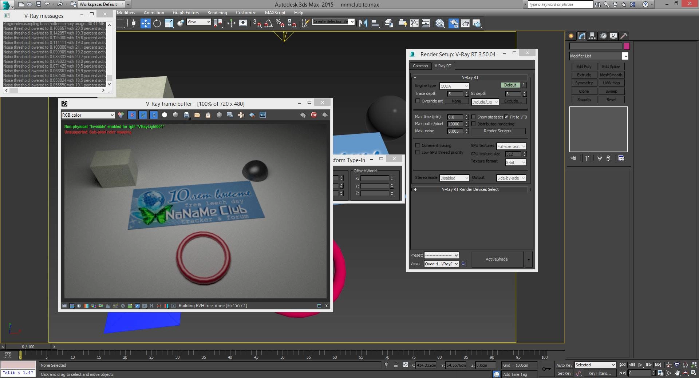Click the MeshSmooth modifier button
Screen dimensions: 699x378
pyautogui.click(x=611, y=75)
